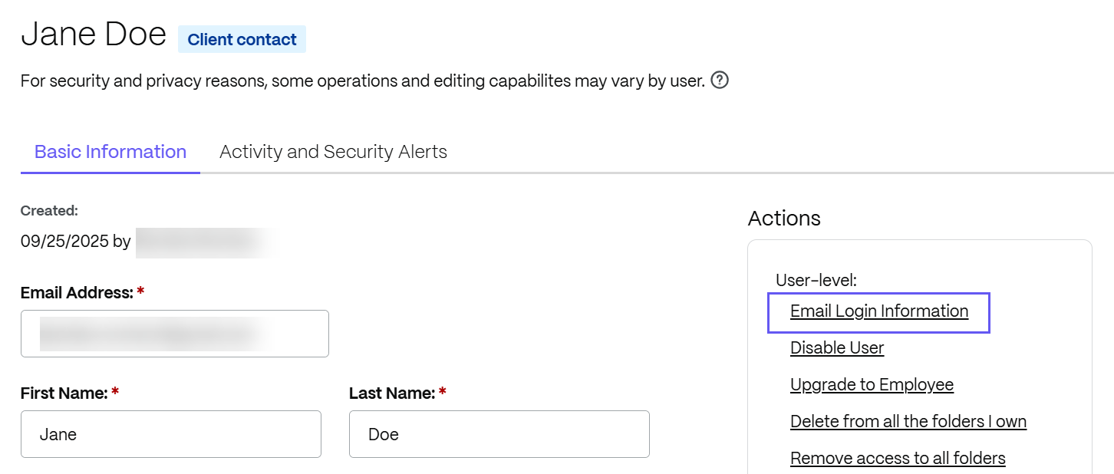Click the Email Address input field
1114x474 pixels.
point(175,334)
